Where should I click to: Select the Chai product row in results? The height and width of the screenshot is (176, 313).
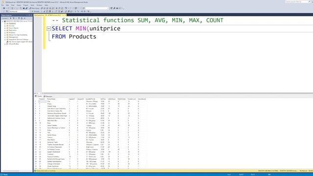pyautogui.click(x=90, y=102)
